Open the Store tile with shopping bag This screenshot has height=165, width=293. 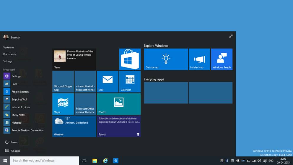[x=130, y=59]
